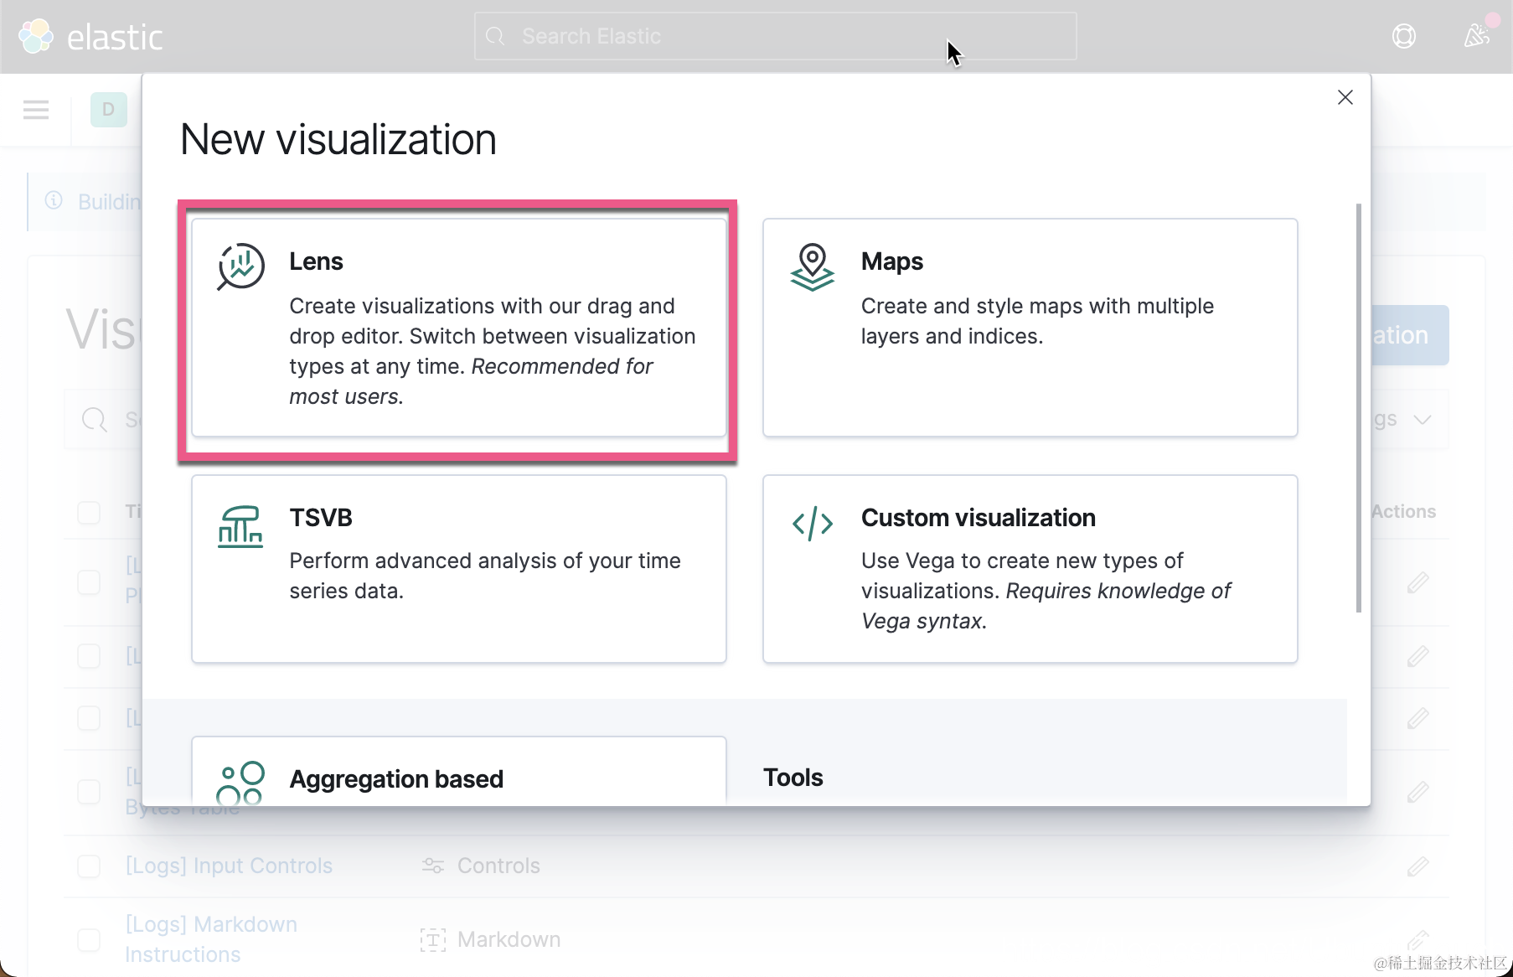Click the Elastic logo
This screenshot has height=977, width=1513.
(x=90, y=37)
